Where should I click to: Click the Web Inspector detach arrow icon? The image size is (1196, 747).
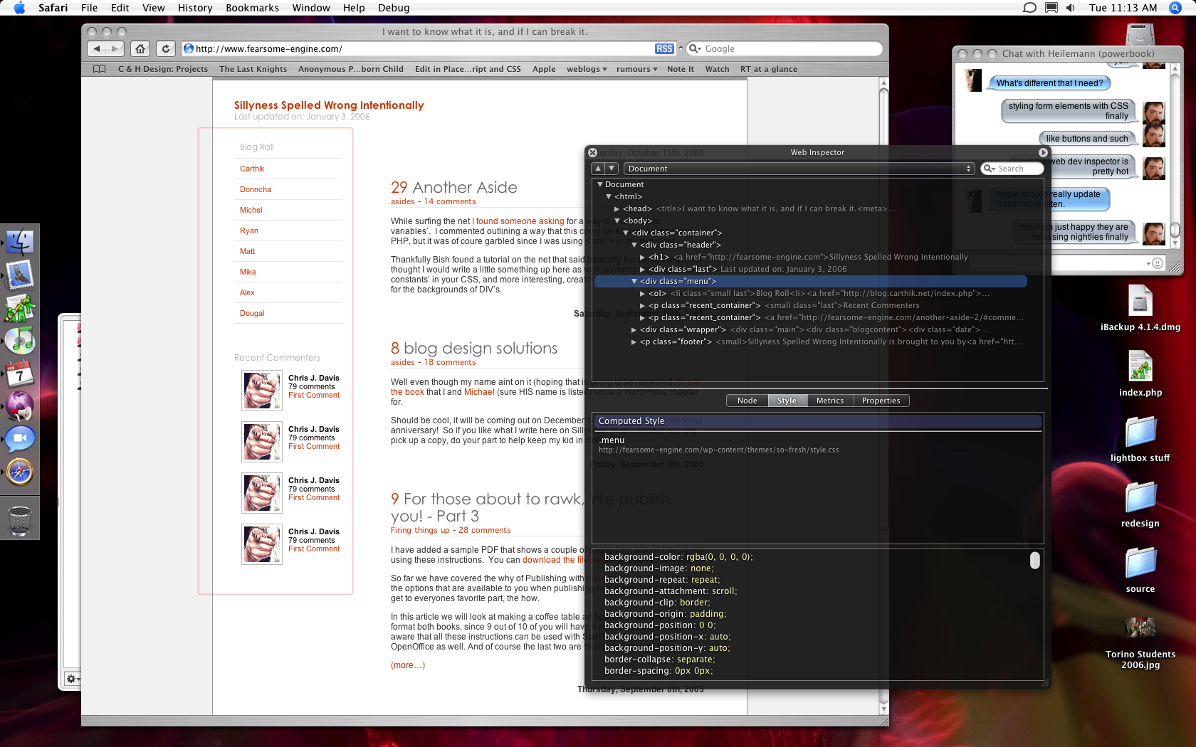(1043, 152)
